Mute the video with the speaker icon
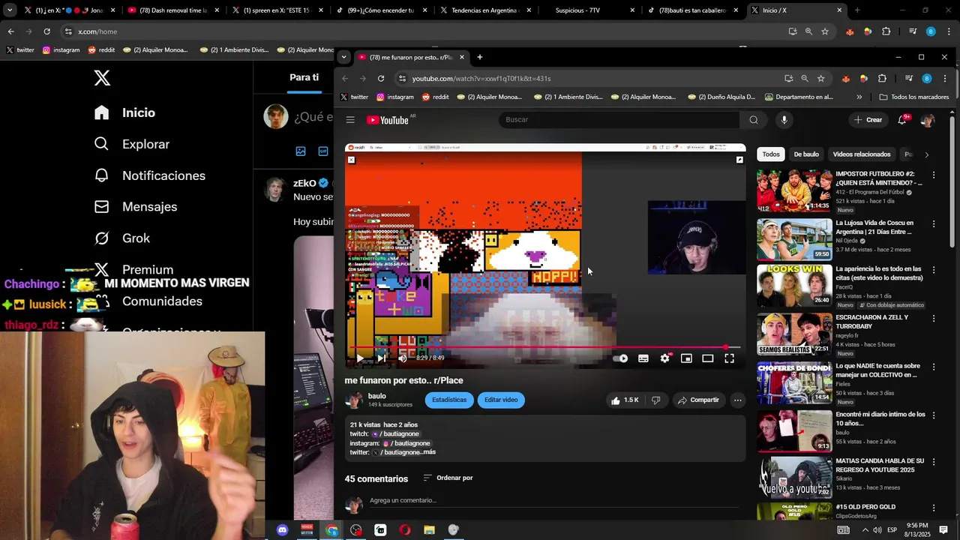This screenshot has width=960, height=540. [x=402, y=358]
